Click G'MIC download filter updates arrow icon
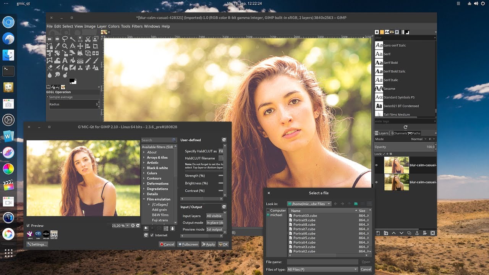489x275 pixels. coord(173,228)
